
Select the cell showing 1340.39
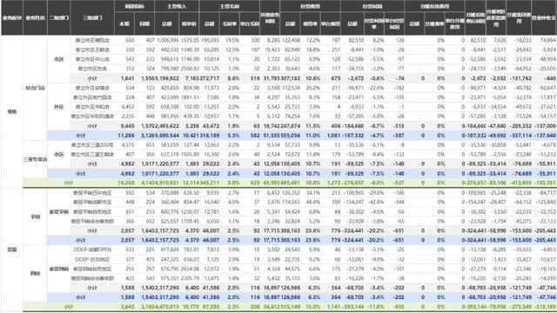coord(190,50)
